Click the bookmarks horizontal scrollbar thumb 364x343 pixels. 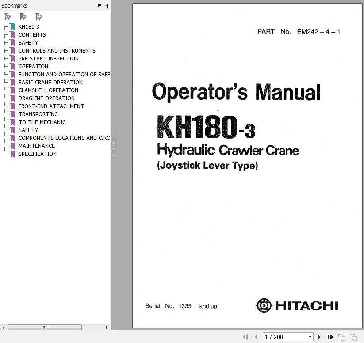(44, 328)
